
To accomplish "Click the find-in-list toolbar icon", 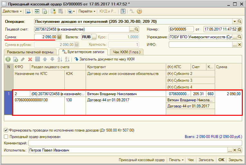I will (x=28, y=11).
